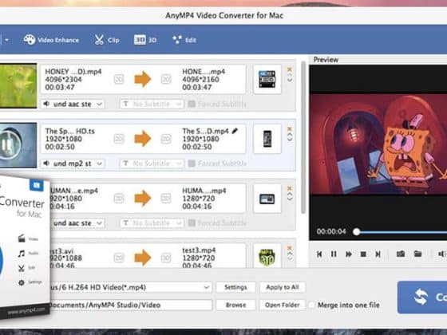Remove the test3.avi file with X icon
The height and width of the screenshot is (335, 447).
pos(290,248)
